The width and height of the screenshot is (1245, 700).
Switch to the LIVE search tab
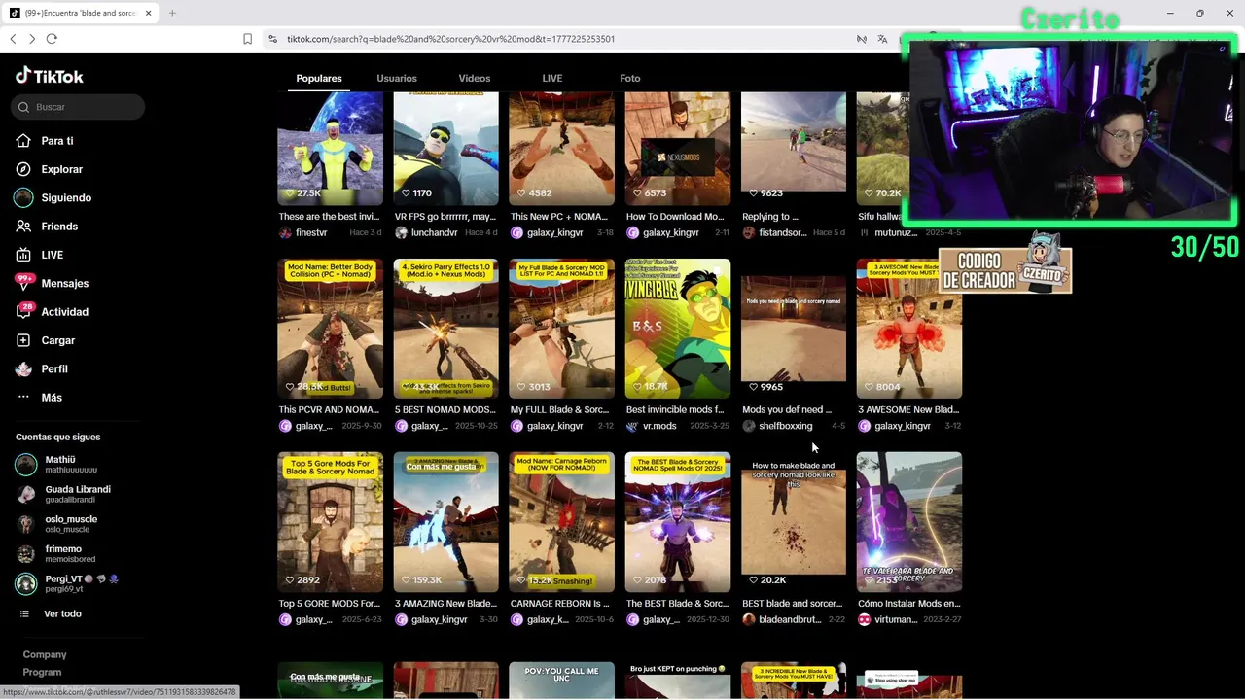click(552, 78)
